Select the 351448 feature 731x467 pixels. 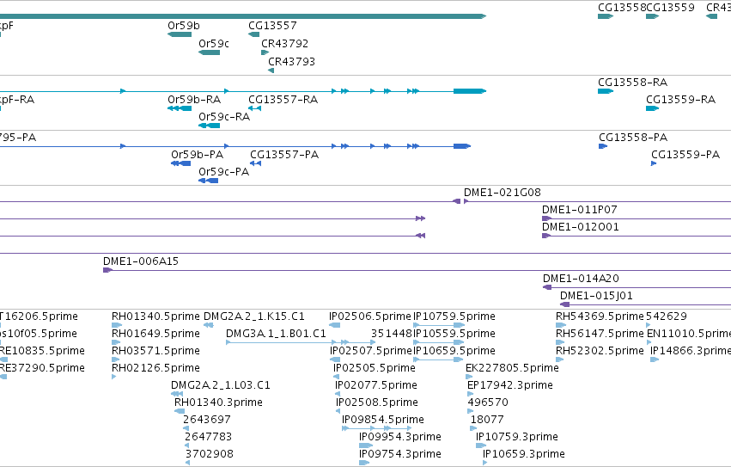(392, 334)
